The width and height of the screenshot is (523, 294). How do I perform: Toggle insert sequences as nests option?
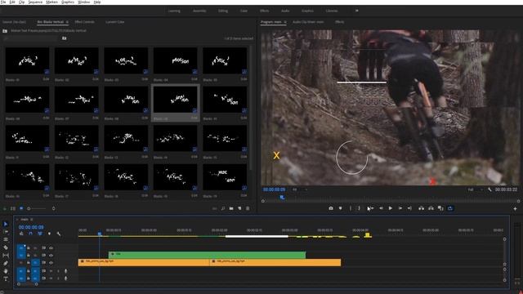21,234
